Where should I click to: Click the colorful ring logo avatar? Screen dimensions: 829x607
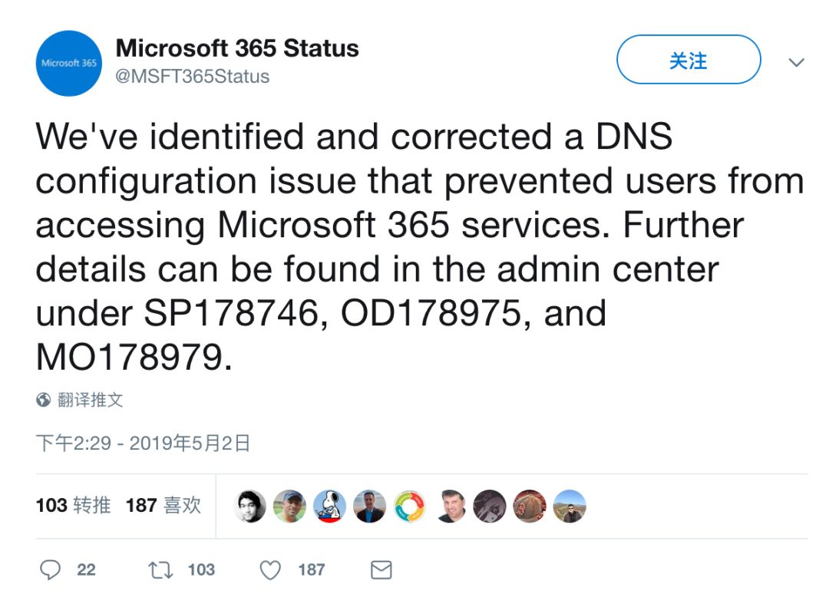pyautogui.click(x=410, y=506)
